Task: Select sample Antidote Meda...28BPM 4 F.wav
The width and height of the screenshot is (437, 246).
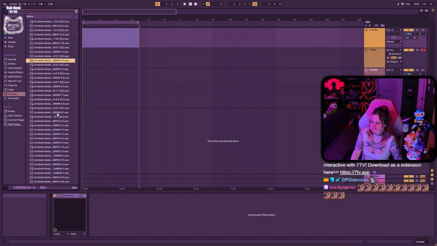Action: (x=51, y=69)
